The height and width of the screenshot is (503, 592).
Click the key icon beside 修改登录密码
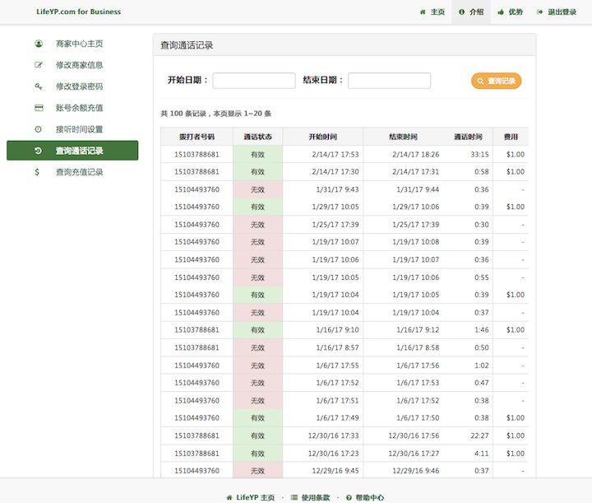coord(39,86)
